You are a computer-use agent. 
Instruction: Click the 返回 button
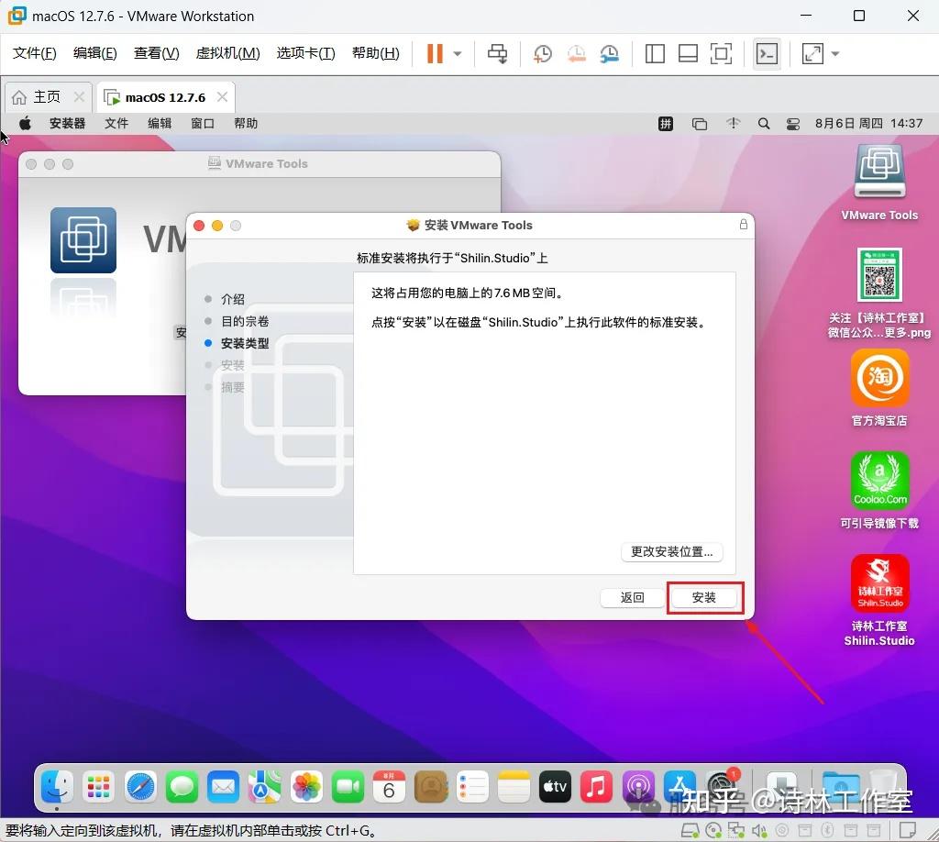(x=633, y=598)
